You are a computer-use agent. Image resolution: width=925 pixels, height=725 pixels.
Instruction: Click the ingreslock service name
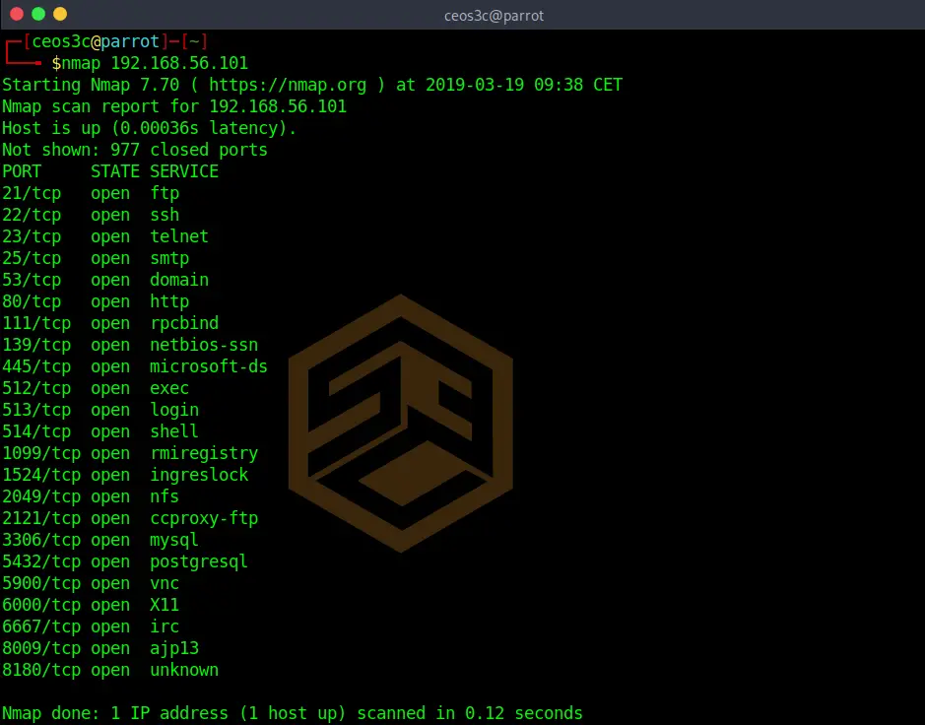pyautogui.click(x=199, y=476)
